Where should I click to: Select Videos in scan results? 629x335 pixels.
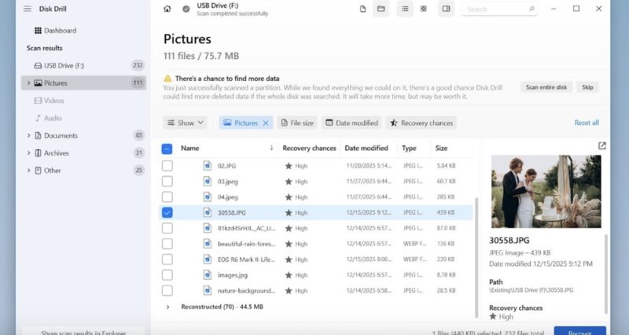pos(53,101)
